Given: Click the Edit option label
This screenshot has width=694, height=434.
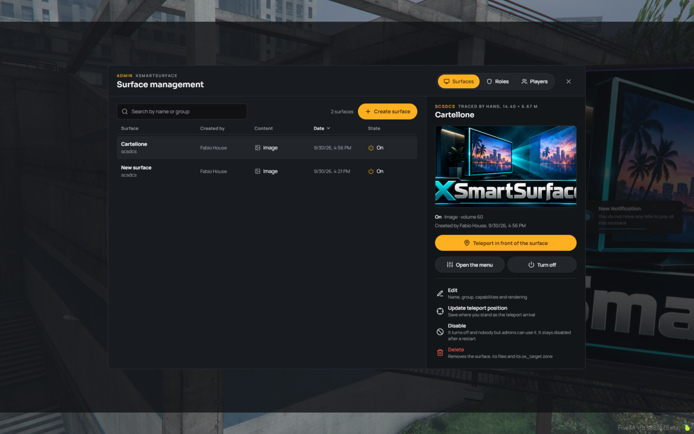Looking at the screenshot, I should click(x=452, y=290).
